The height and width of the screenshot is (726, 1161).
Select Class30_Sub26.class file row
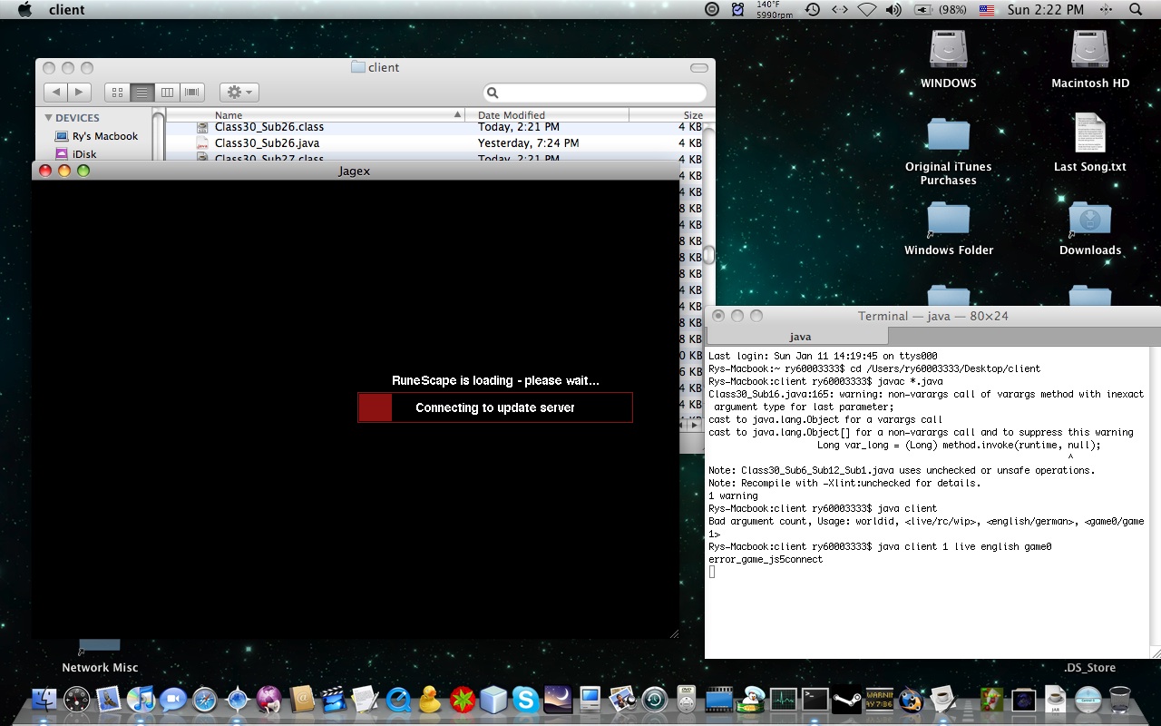click(x=435, y=127)
